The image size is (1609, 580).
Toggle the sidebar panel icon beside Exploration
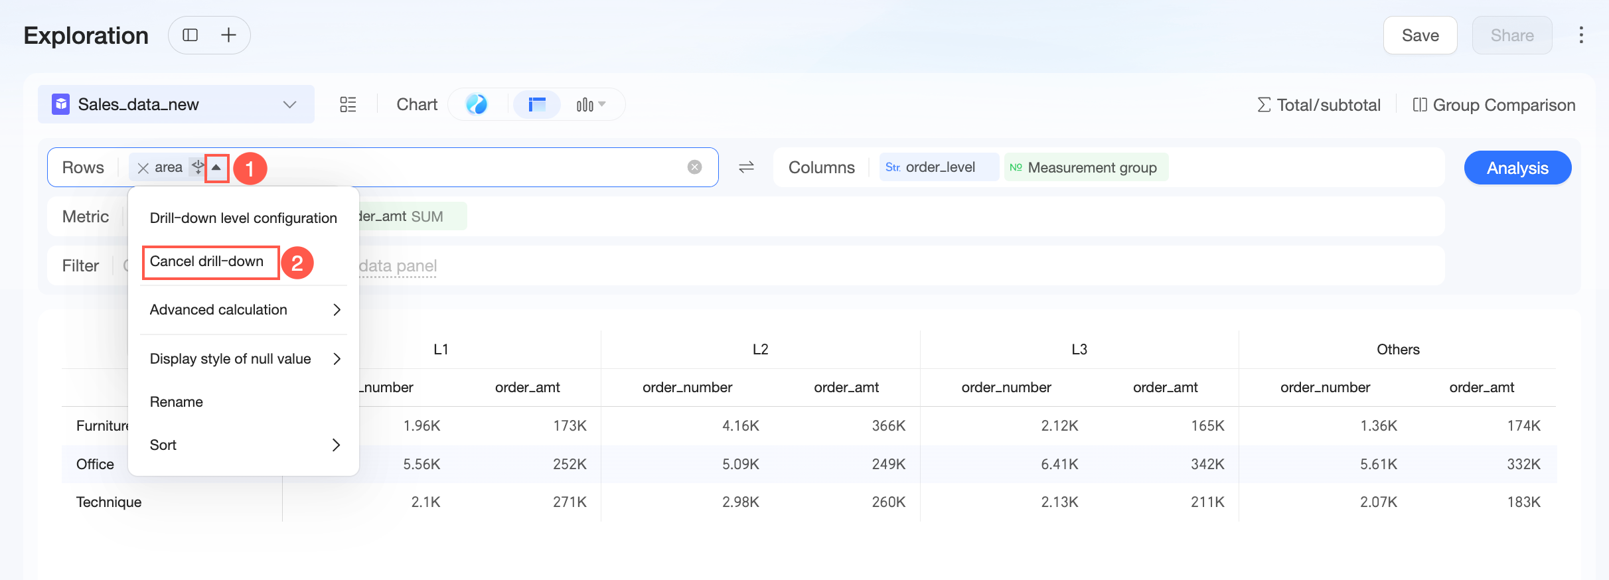coord(190,35)
